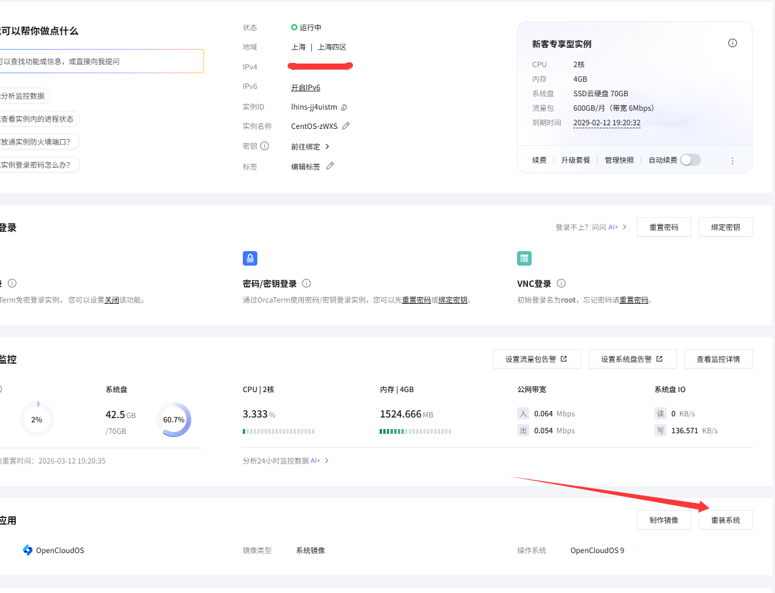Click the blue 密码/密钥登录 lock icon
The height and width of the screenshot is (593, 775).
(250, 258)
